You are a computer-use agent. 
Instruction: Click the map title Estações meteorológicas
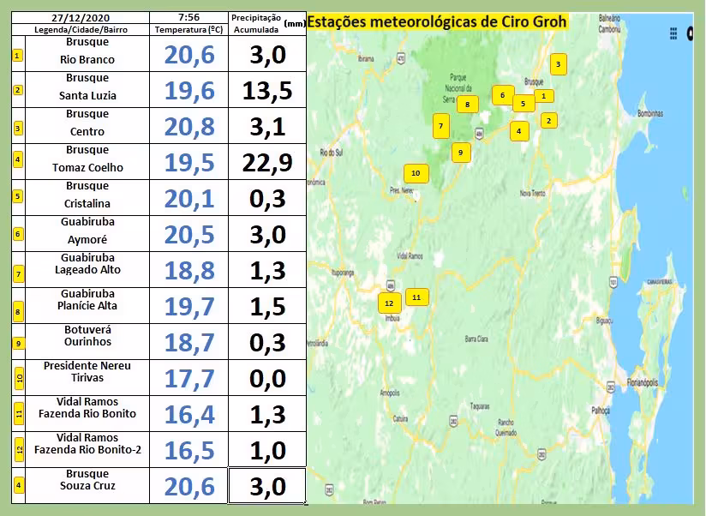pos(437,22)
